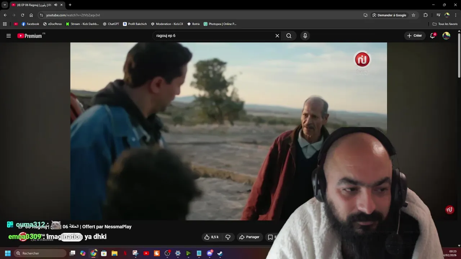Open the YouTube account avatar menu
Viewport: 461px width, 259px height.
pyautogui.click(x=446, y=36)
